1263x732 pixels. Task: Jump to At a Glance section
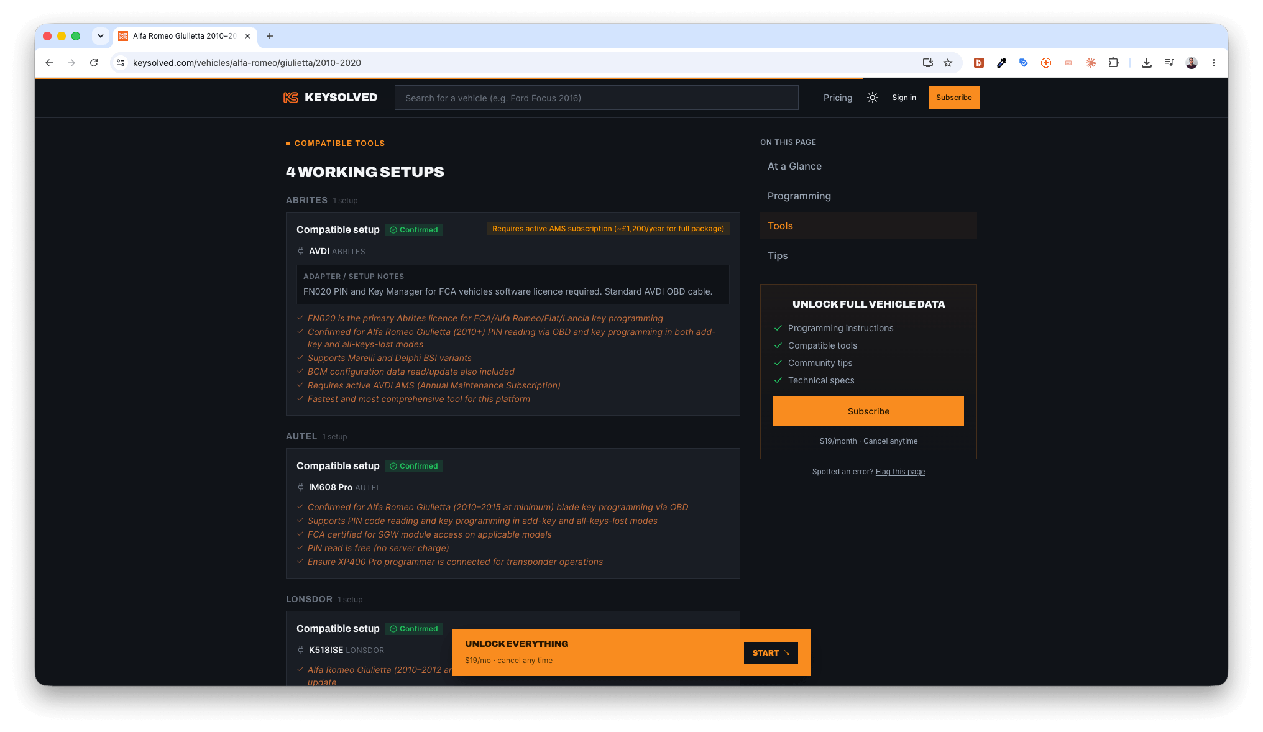pos(794,166)
